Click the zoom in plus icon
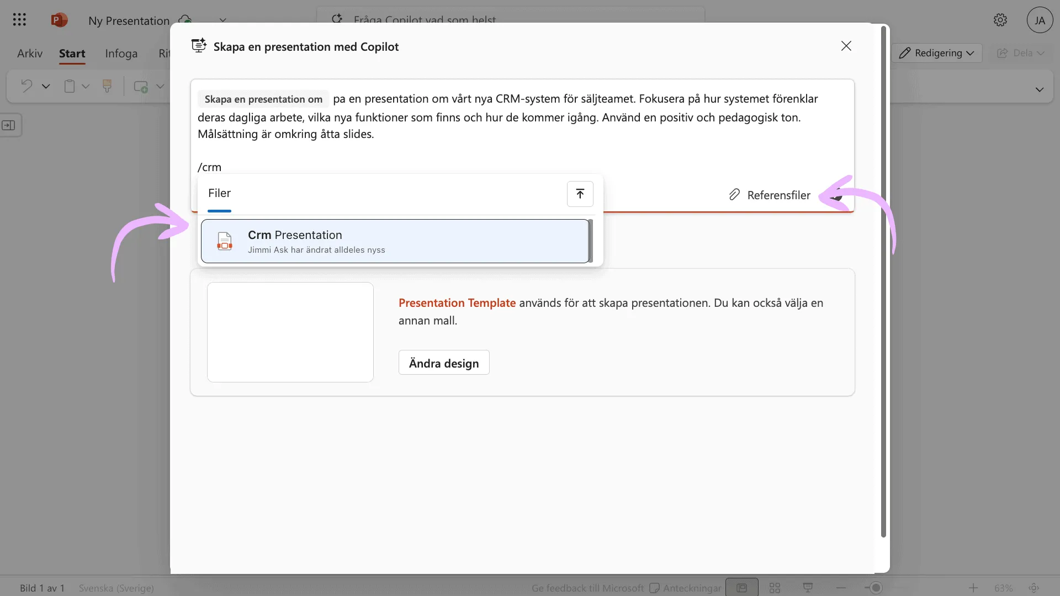1060x596 pixels. [x=973, y=588]
